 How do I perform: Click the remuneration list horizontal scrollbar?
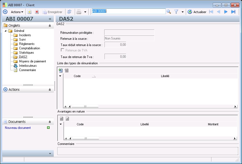click(85, 107)
